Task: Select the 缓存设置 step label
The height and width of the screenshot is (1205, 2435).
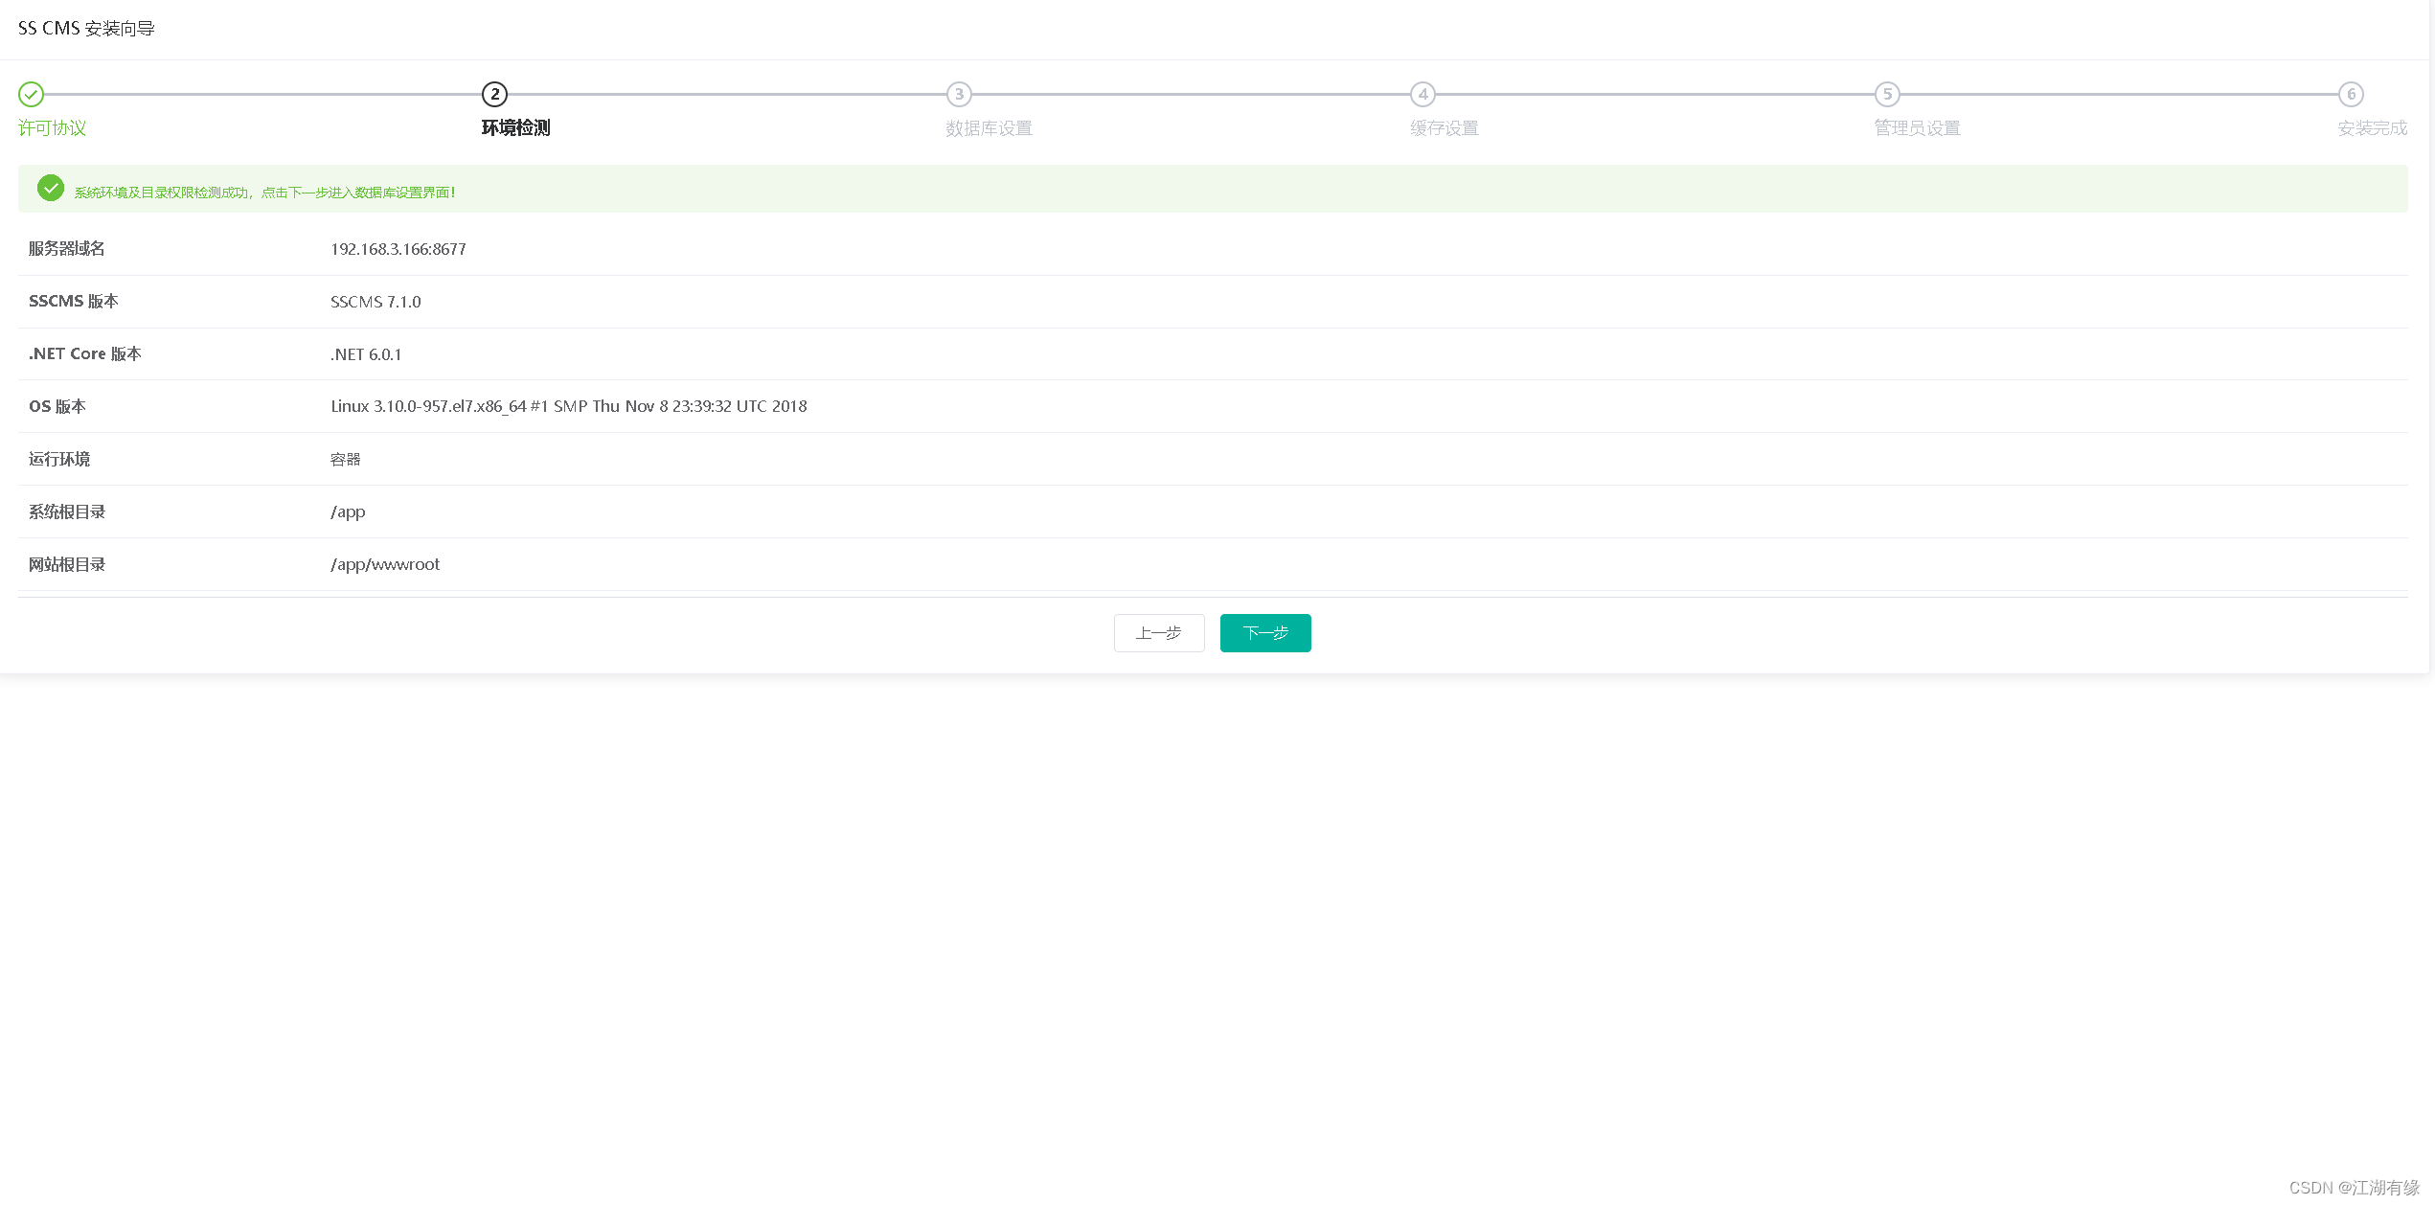Action: coord(1445,128)
